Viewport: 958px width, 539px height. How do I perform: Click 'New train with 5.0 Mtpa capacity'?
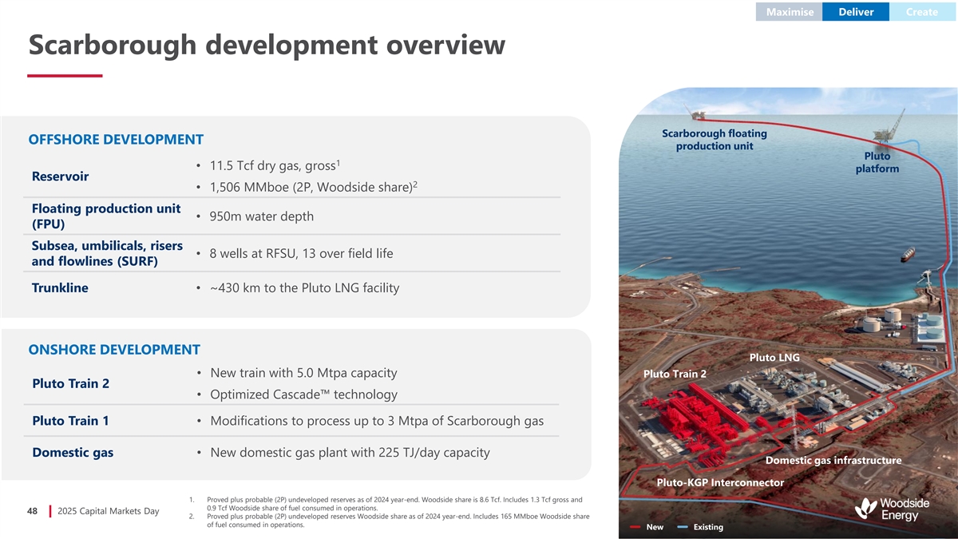(x=303, y=373)
